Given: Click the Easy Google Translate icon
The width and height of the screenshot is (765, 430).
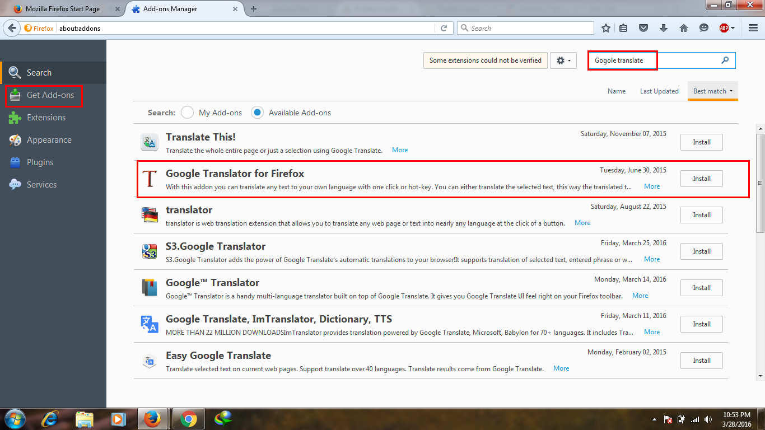Looking at the screenshot, I should coord(150,361).
